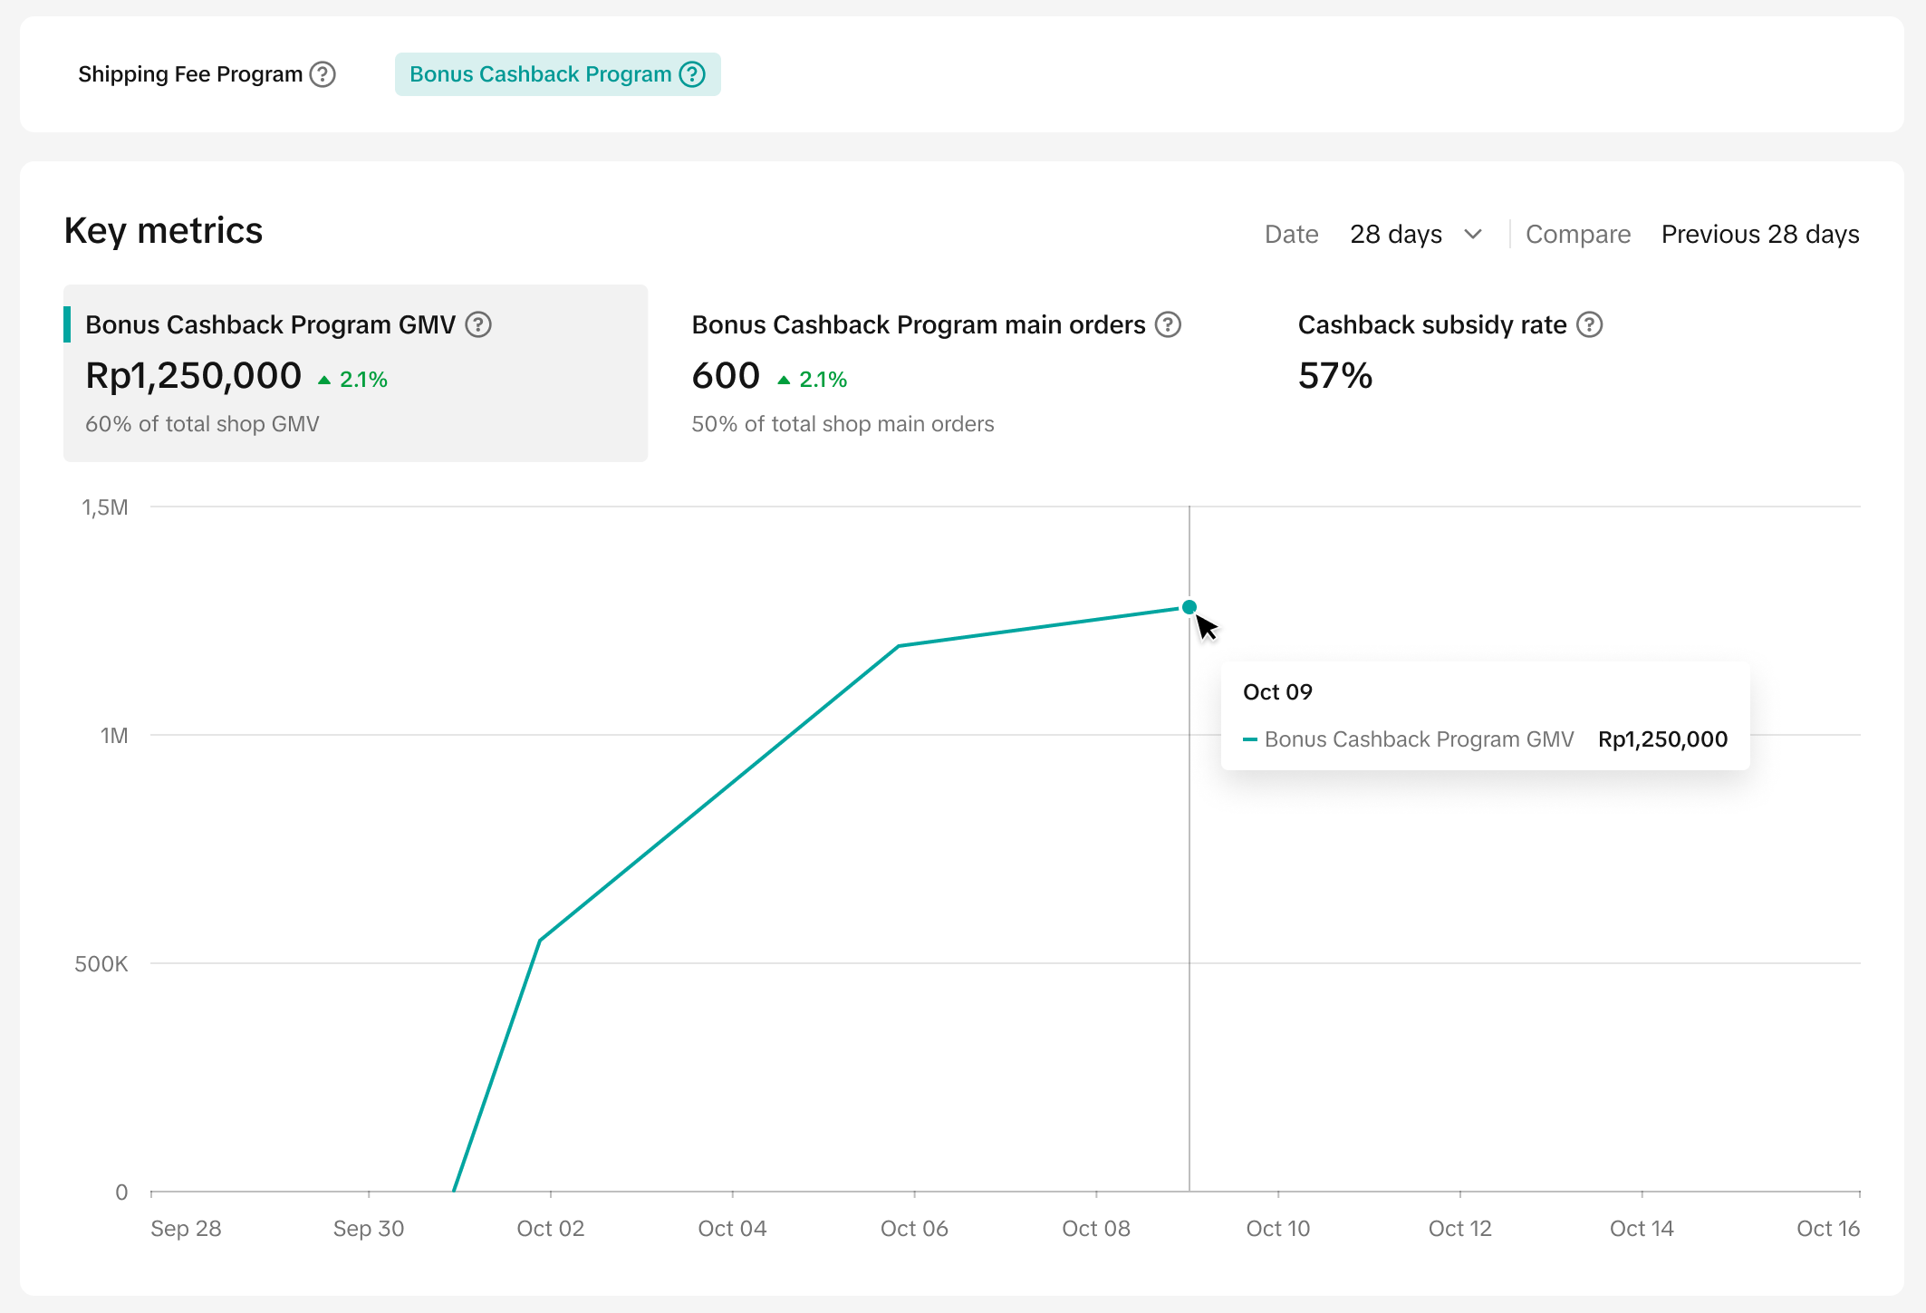Click teal legend dash in chart tooltip
The height and width of the screenshot is (1313, 1926).
(1250, 739)
